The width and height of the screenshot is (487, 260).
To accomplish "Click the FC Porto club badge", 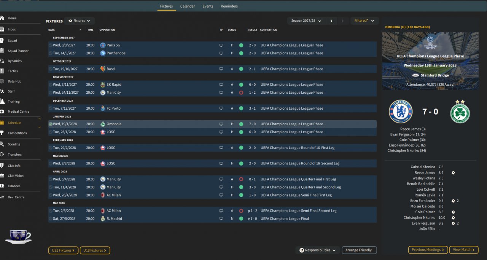I will 103,108.
